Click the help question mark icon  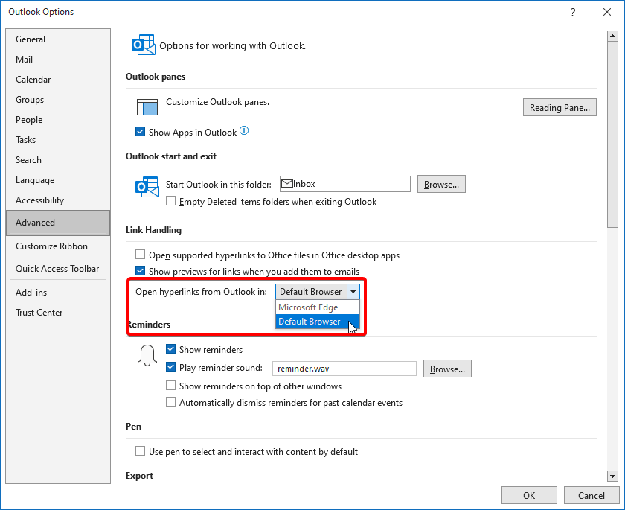click(573, 12)
